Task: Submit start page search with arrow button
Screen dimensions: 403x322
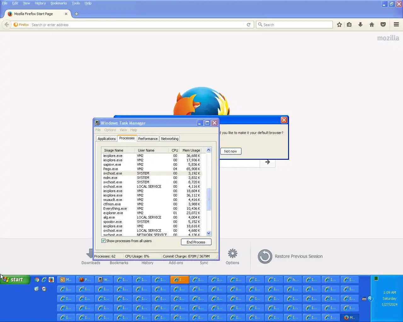Action: click(x=268, y=162)
